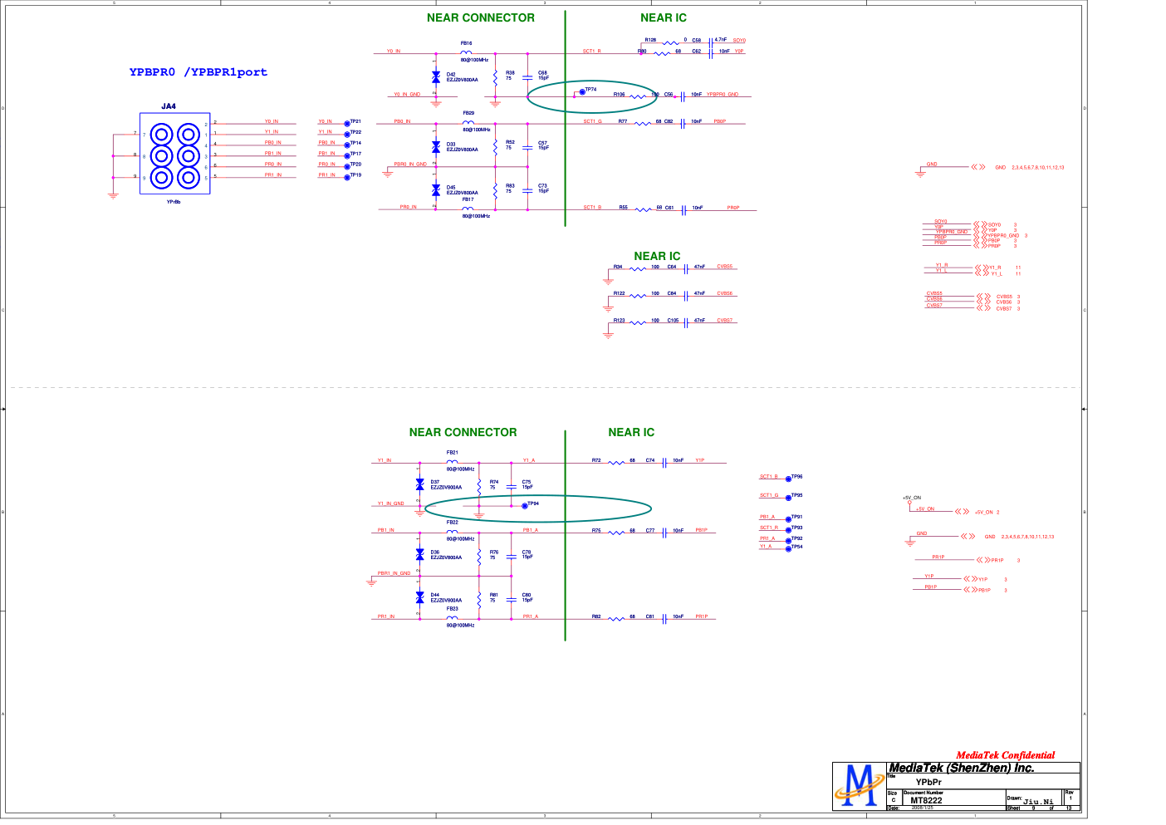Click the YPBPR0 /YPBPR1port title text
Viewport: 1166px width, 825px height.
click(x=198, y=72)
